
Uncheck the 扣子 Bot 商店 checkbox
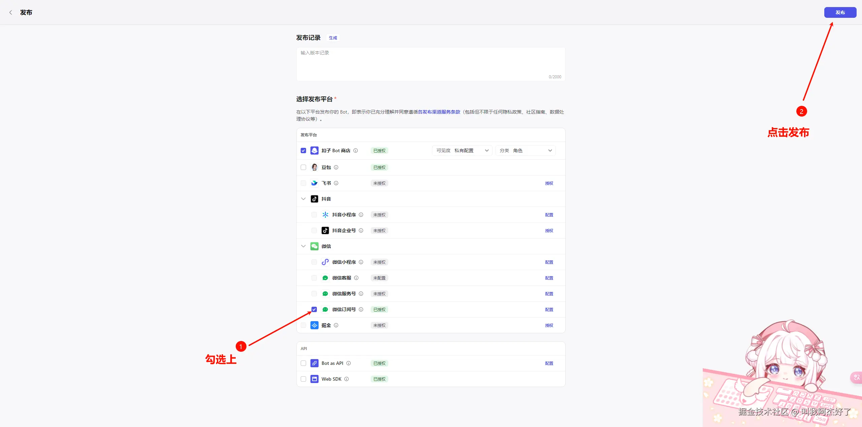[x=303, y=151]
